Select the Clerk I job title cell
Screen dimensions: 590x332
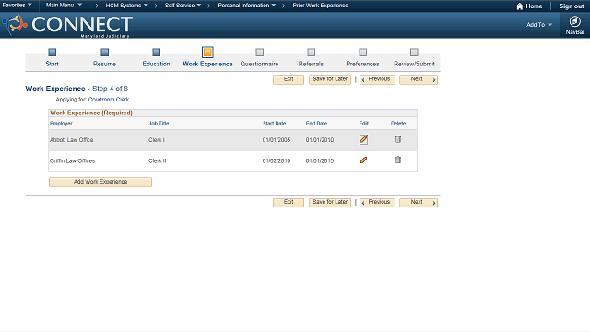157,139
